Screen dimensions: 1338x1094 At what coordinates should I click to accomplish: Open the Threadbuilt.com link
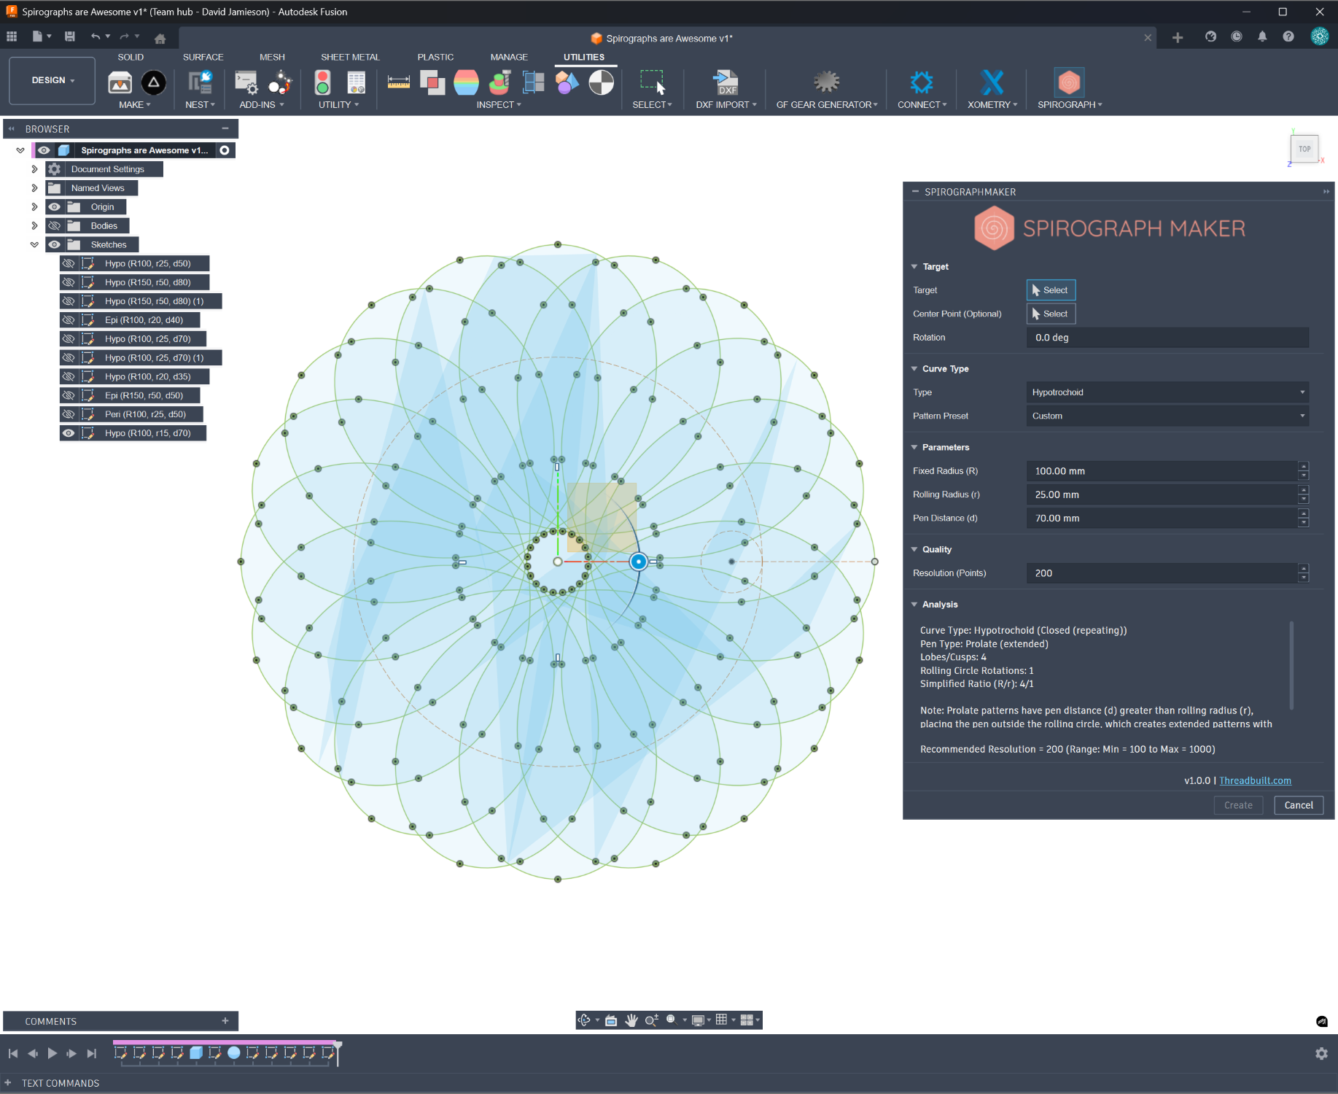(1255, 780)
